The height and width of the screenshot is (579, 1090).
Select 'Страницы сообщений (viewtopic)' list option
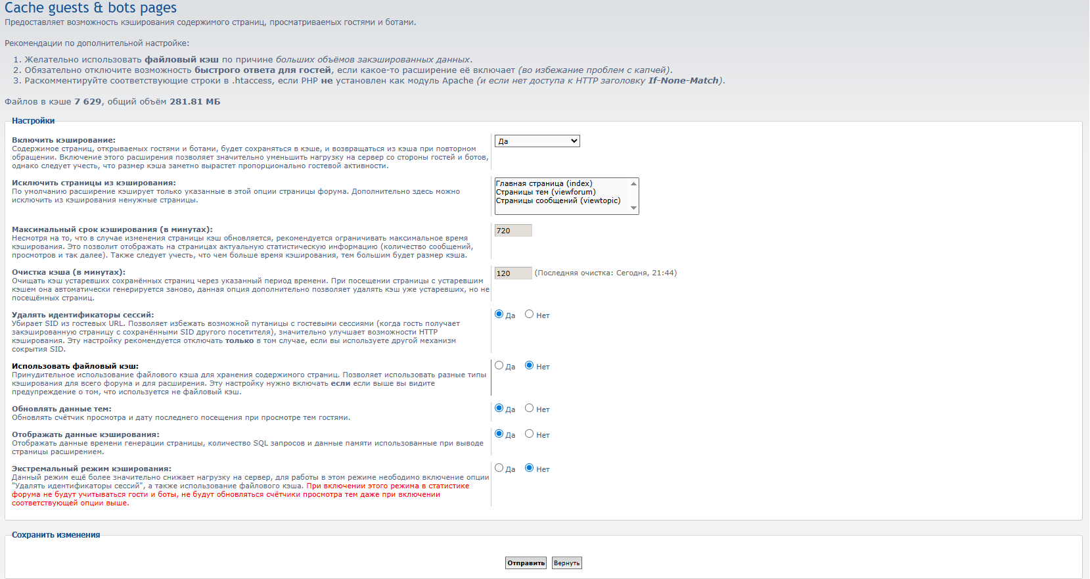coord(558,201)
